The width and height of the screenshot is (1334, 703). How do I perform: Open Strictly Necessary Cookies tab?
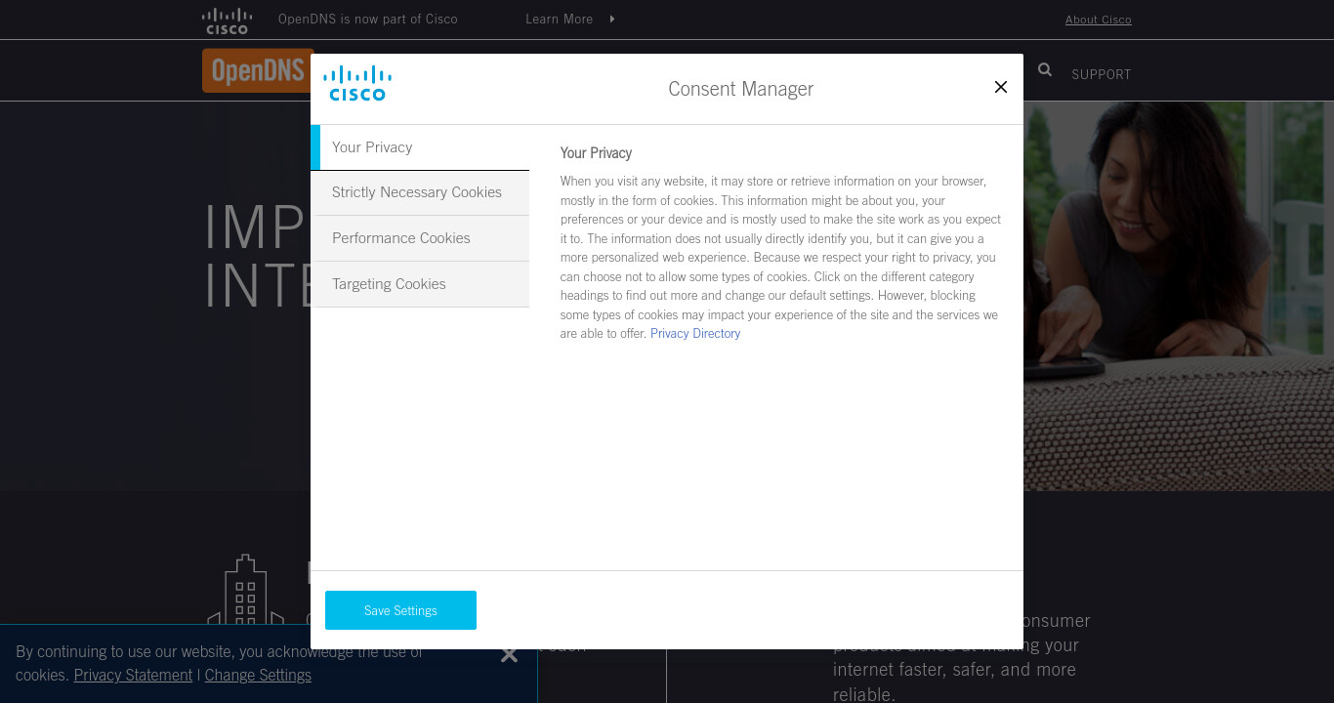coord(420,193)
